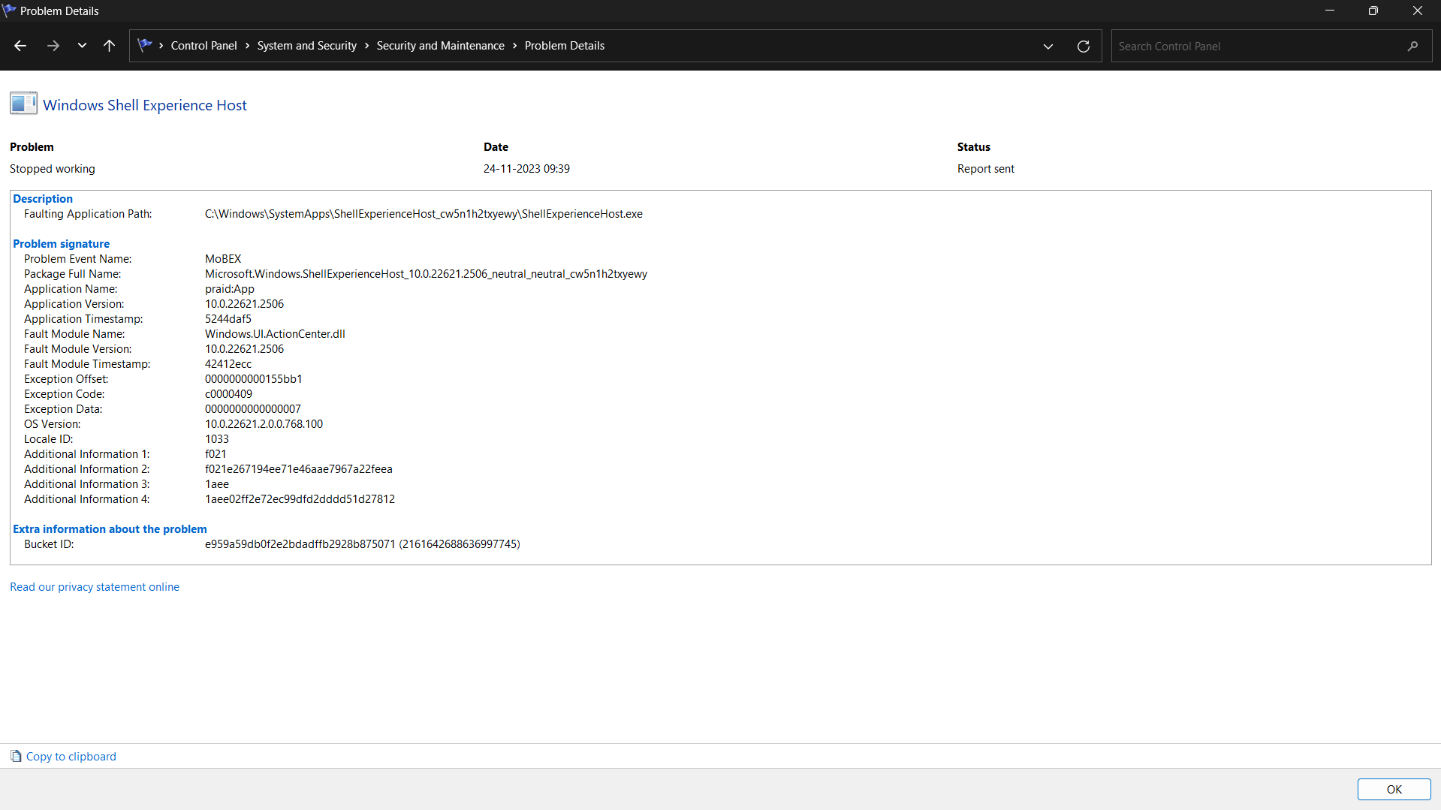Image resolution: width=1441 pixels, height=810 pixels.
Task: Select Additional Information 2 hash value
Action: click(299, 469)
